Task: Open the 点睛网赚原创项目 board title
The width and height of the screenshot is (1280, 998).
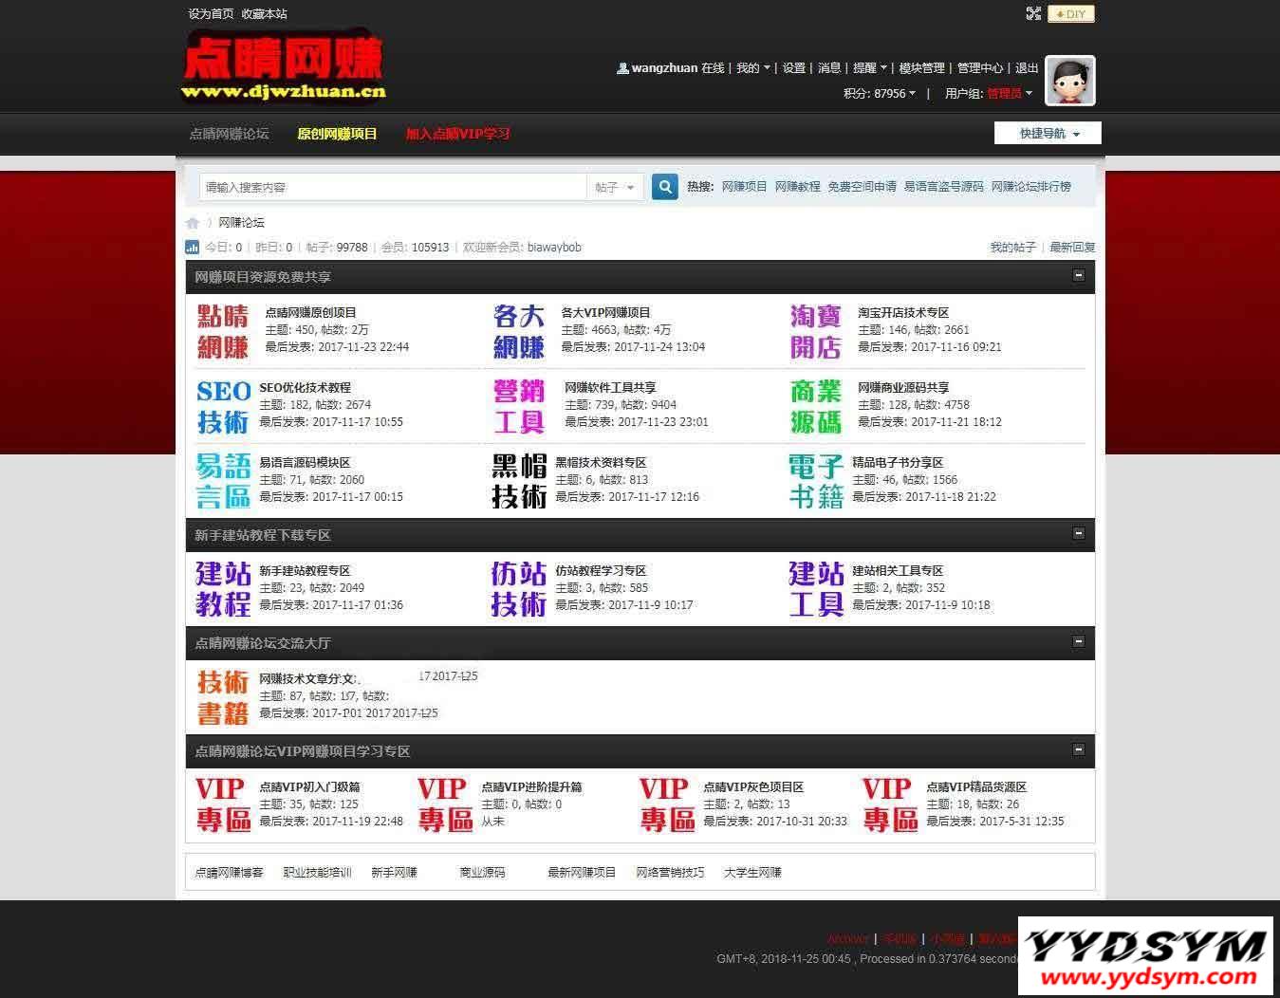Action: coord(310,312)
